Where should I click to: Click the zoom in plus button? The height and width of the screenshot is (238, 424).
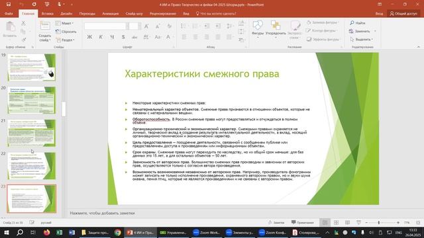pos(398,223)
